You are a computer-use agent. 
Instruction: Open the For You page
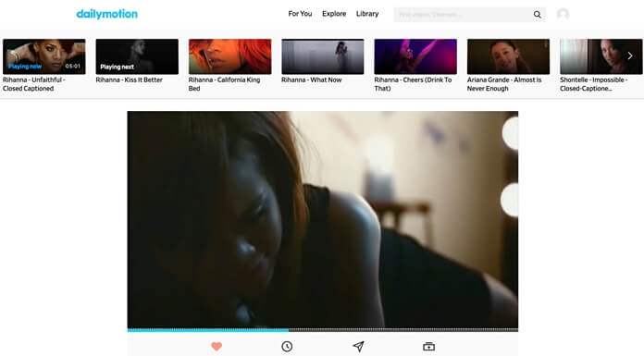coord(300,14)
